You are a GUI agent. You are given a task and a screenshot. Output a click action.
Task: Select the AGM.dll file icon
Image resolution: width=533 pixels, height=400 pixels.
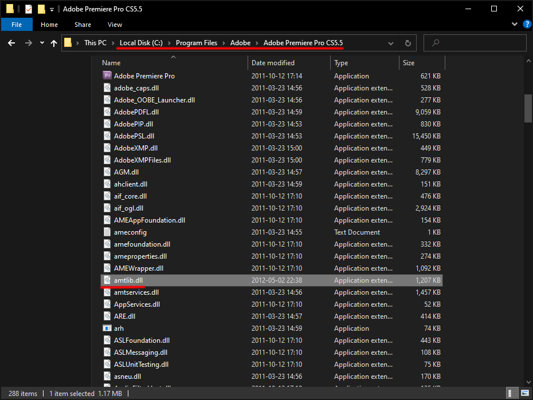(107, 172)
